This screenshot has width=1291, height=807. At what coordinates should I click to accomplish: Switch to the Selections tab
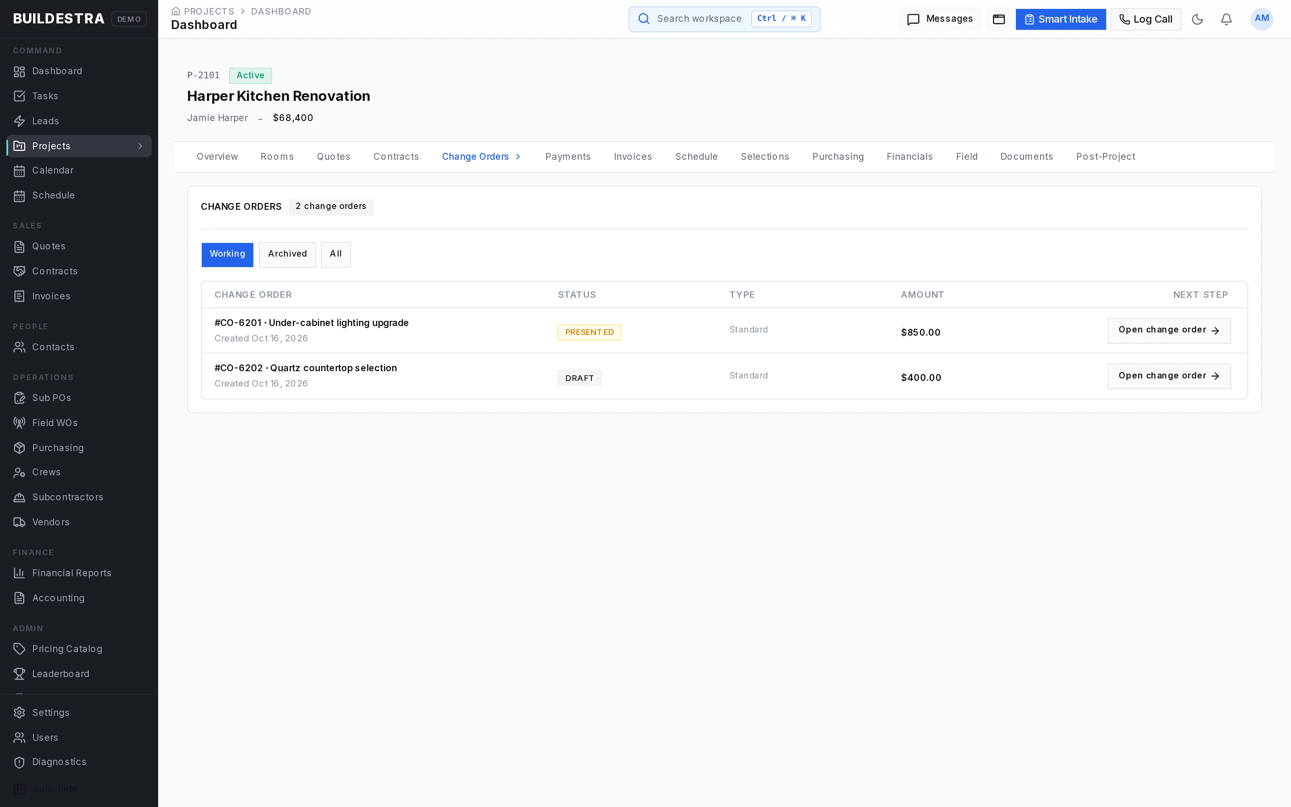pos(765,157)
